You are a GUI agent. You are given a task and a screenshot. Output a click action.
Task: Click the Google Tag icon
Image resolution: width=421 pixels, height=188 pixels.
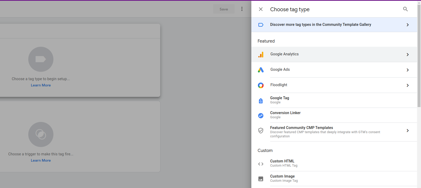point(261,101)
